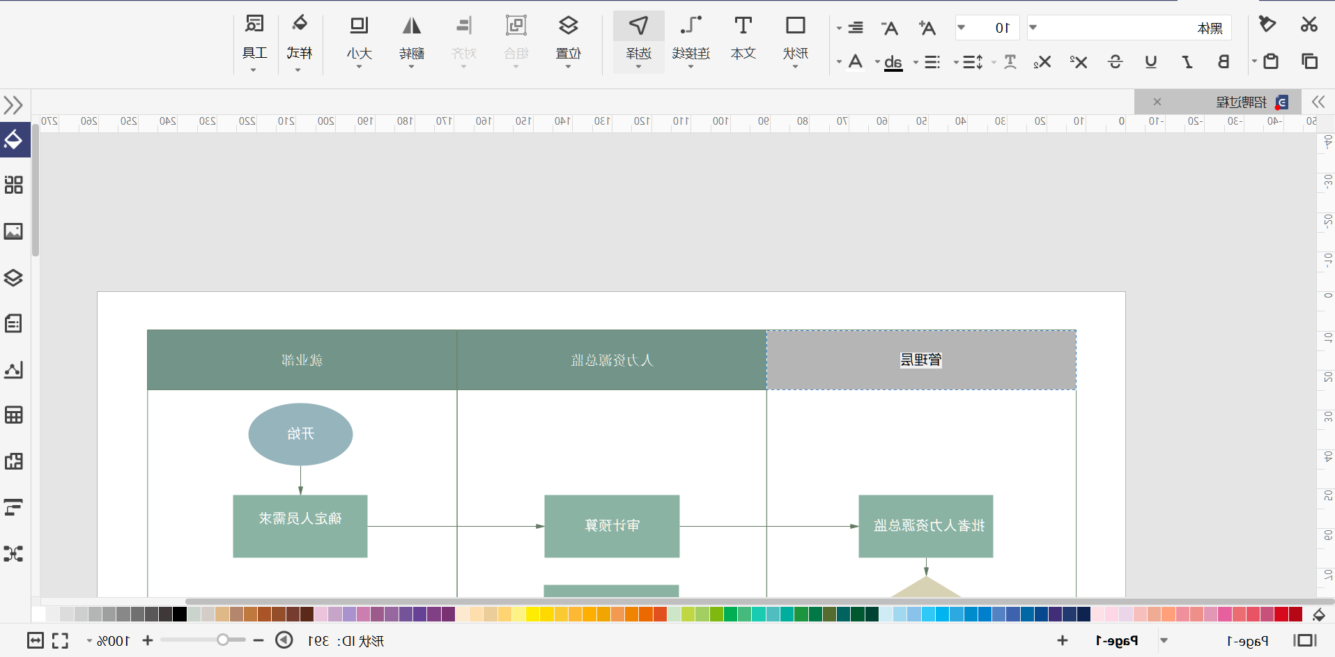Select the Connector (连接线) tool
1335x657 pixels.
coord(690,40)
